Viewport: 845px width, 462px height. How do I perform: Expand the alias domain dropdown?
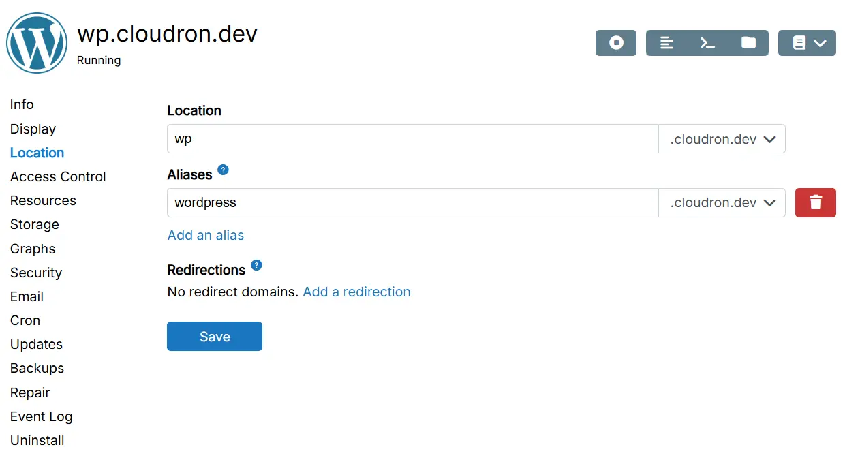click(722, 203)
